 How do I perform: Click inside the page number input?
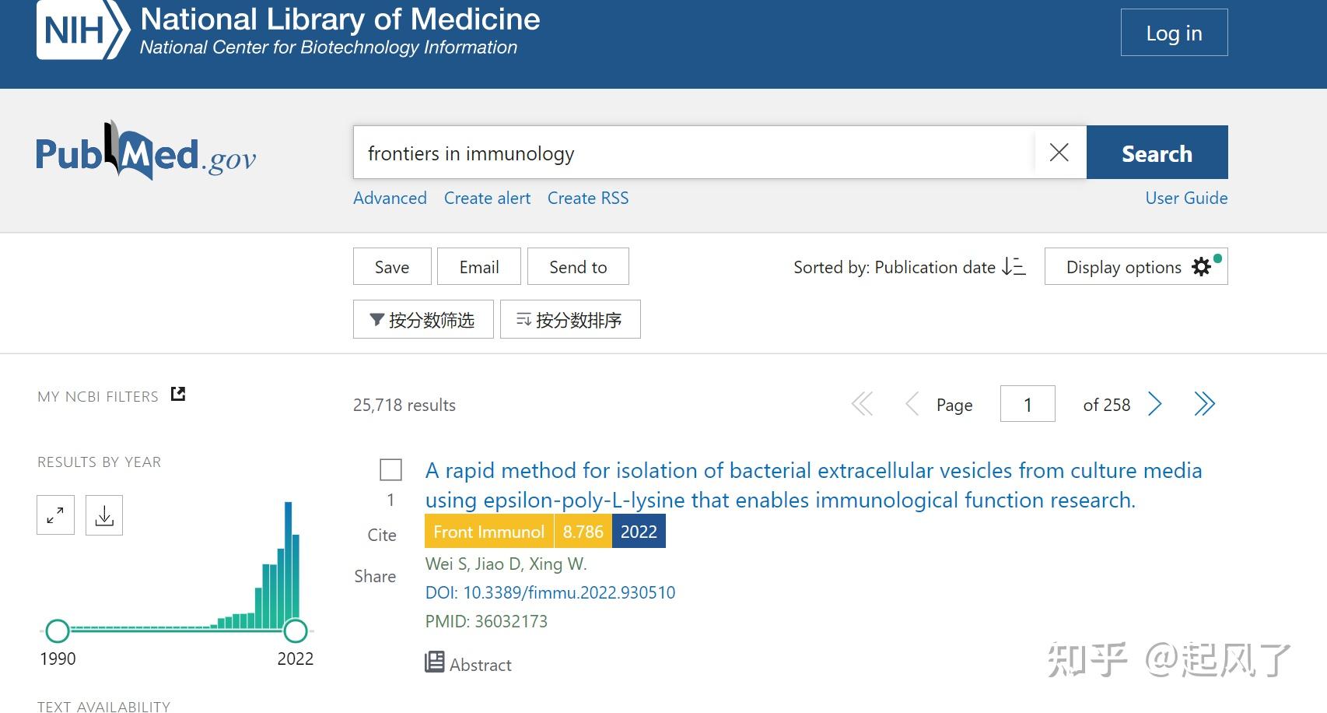(x=1027, y=404)
